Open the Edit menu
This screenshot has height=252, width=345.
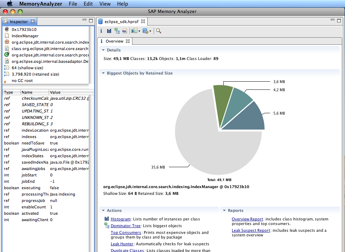pyautogui.click(x=88, y=4)
